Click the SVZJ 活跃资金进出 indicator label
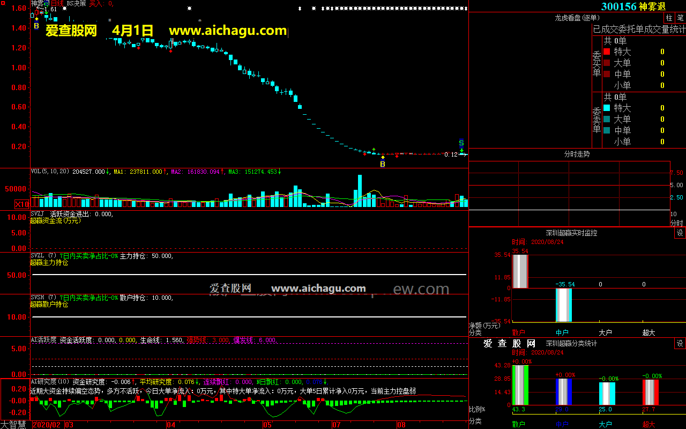686x429 pixels. tap(72, 214)
